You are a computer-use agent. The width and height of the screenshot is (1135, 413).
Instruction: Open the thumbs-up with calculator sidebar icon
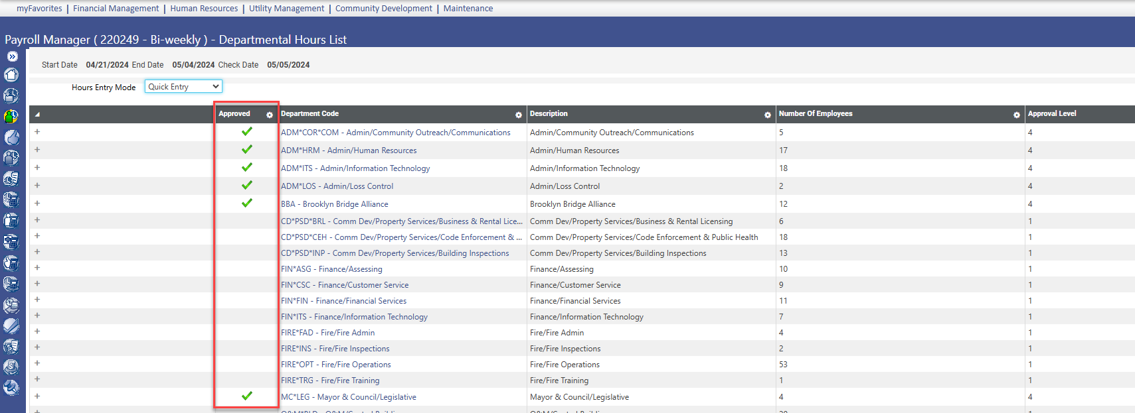pyautogui.click(x=11, y=263)
